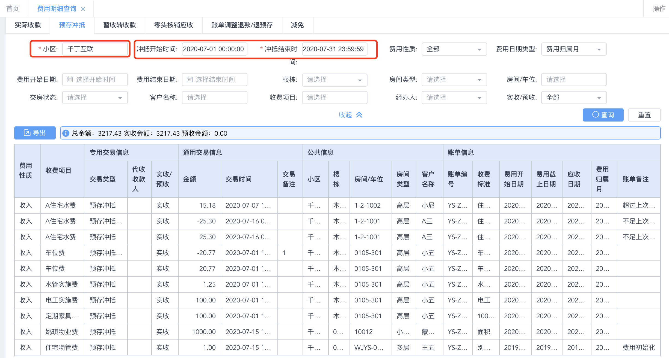The image size is (669, 358).
Task: Open 账单调整退款/退预存 tab
Action: pyautogui.click(x=242, y=25)
